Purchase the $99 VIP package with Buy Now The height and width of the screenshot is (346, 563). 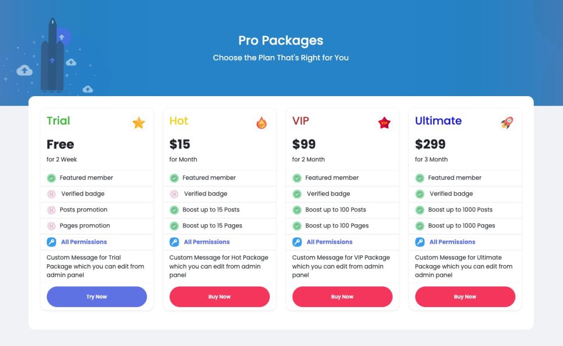click(x=342, y=297)
